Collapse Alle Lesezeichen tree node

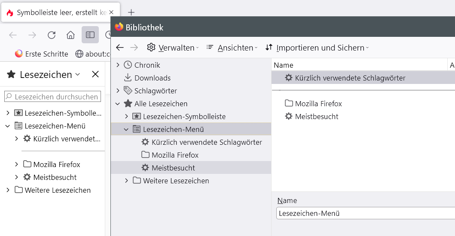[118, 104]
